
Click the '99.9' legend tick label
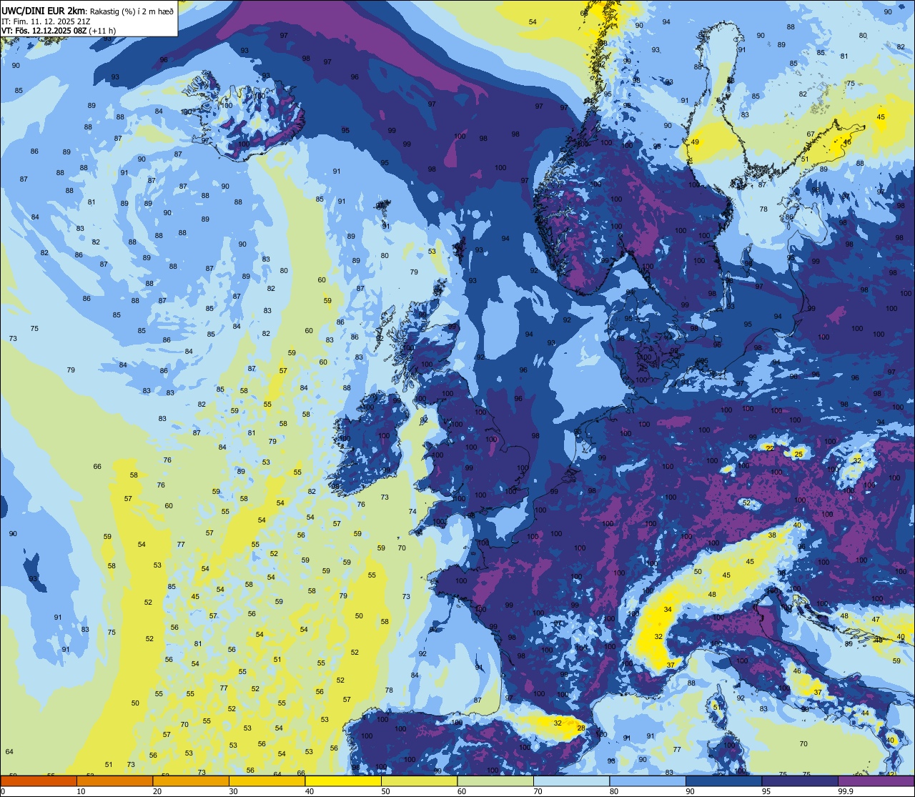[846, 791]
